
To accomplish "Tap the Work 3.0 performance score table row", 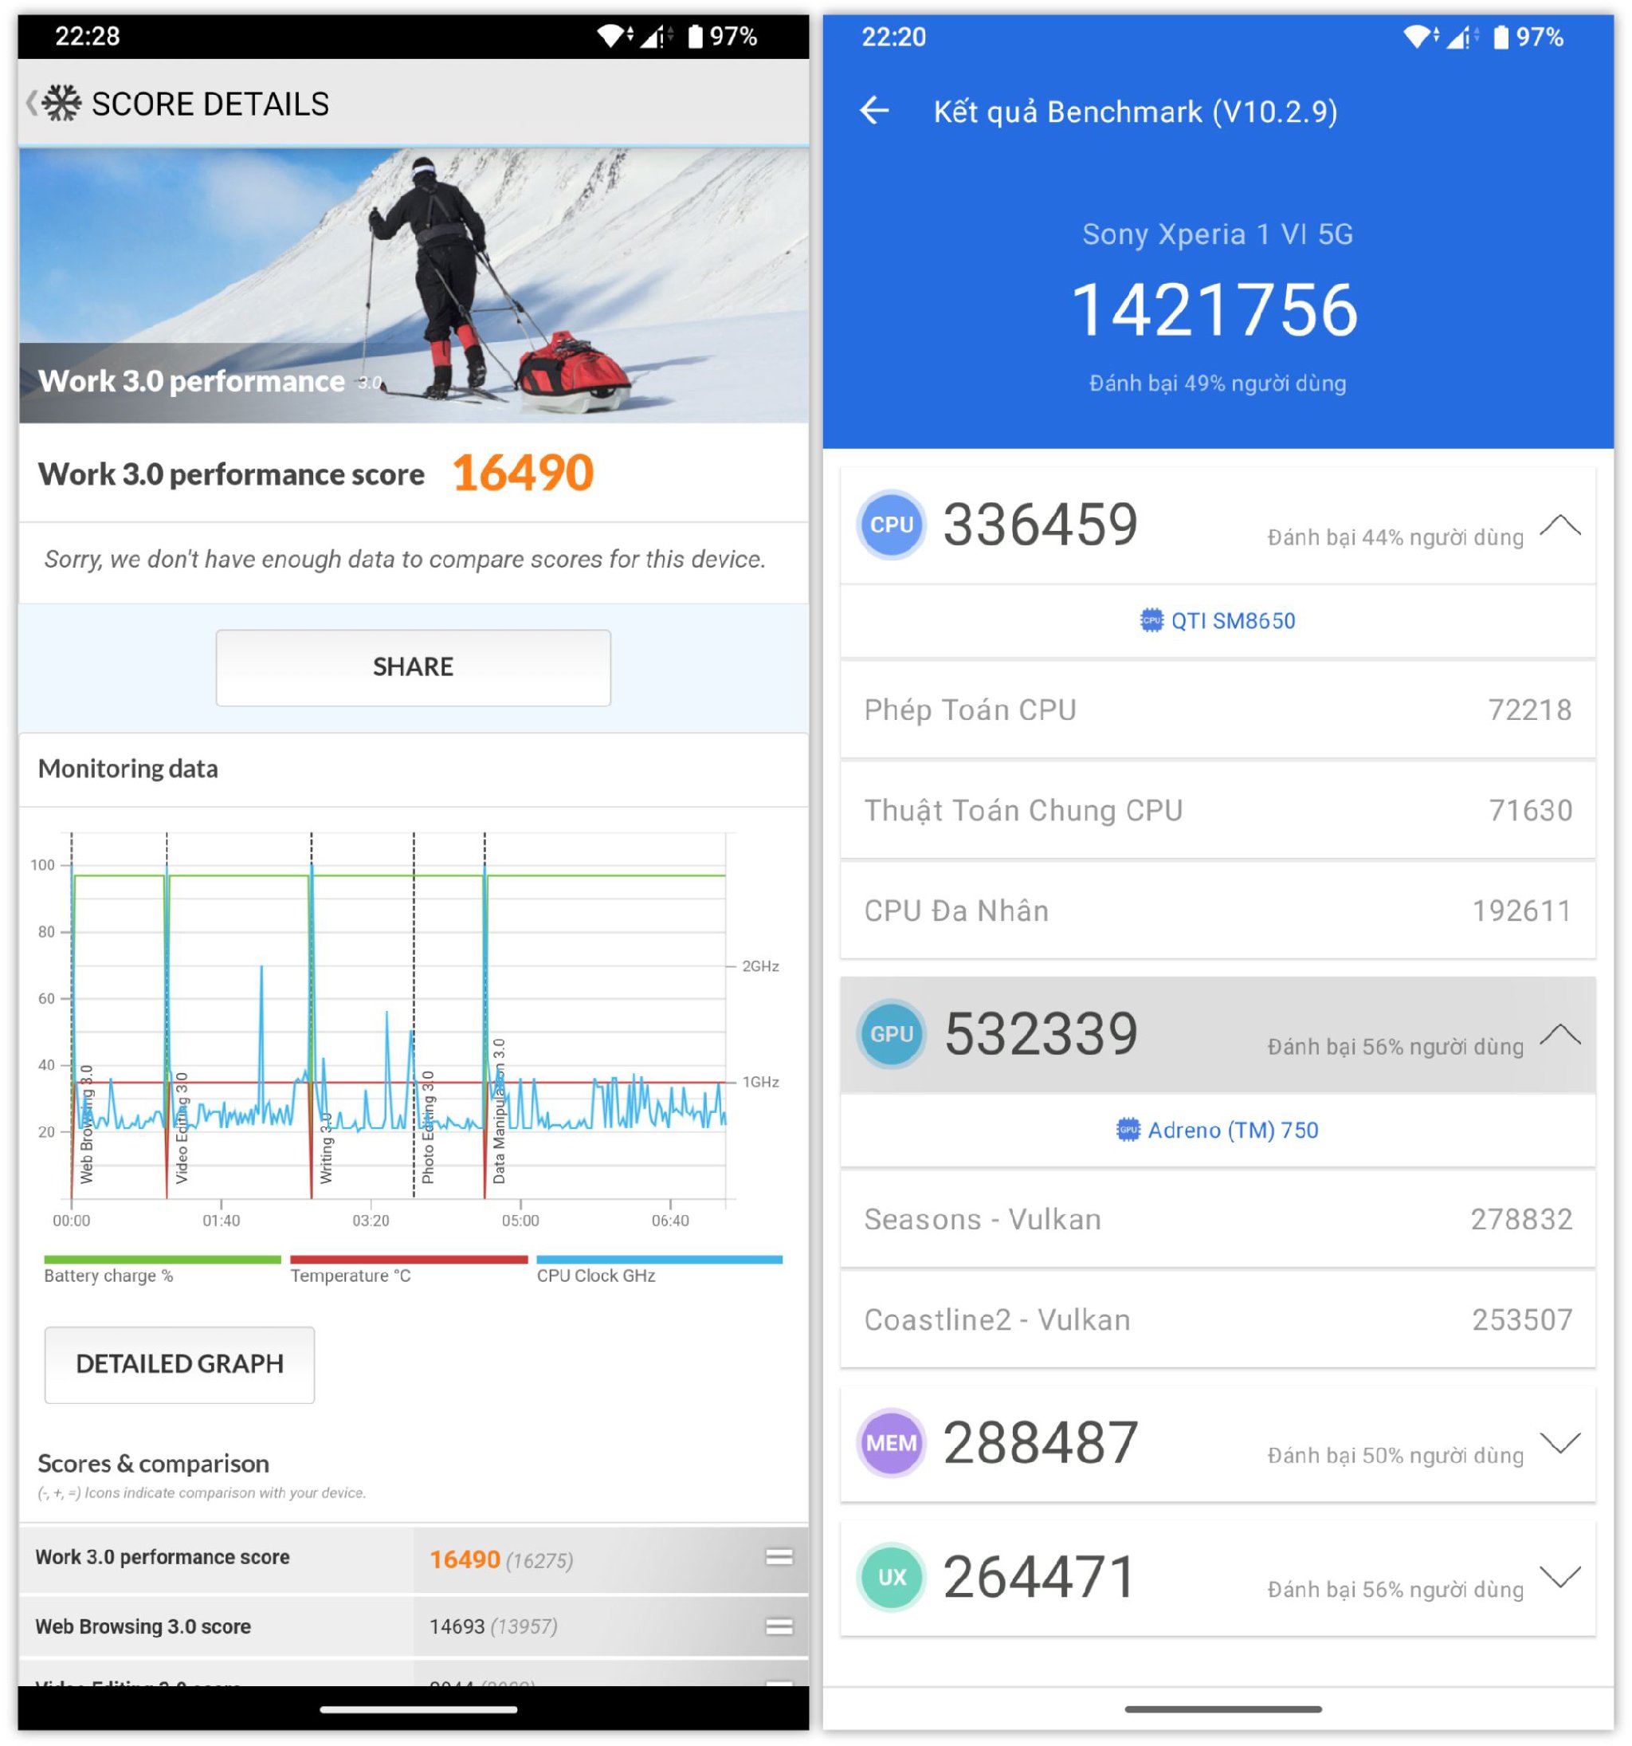I will click(x=414, y=1559).
